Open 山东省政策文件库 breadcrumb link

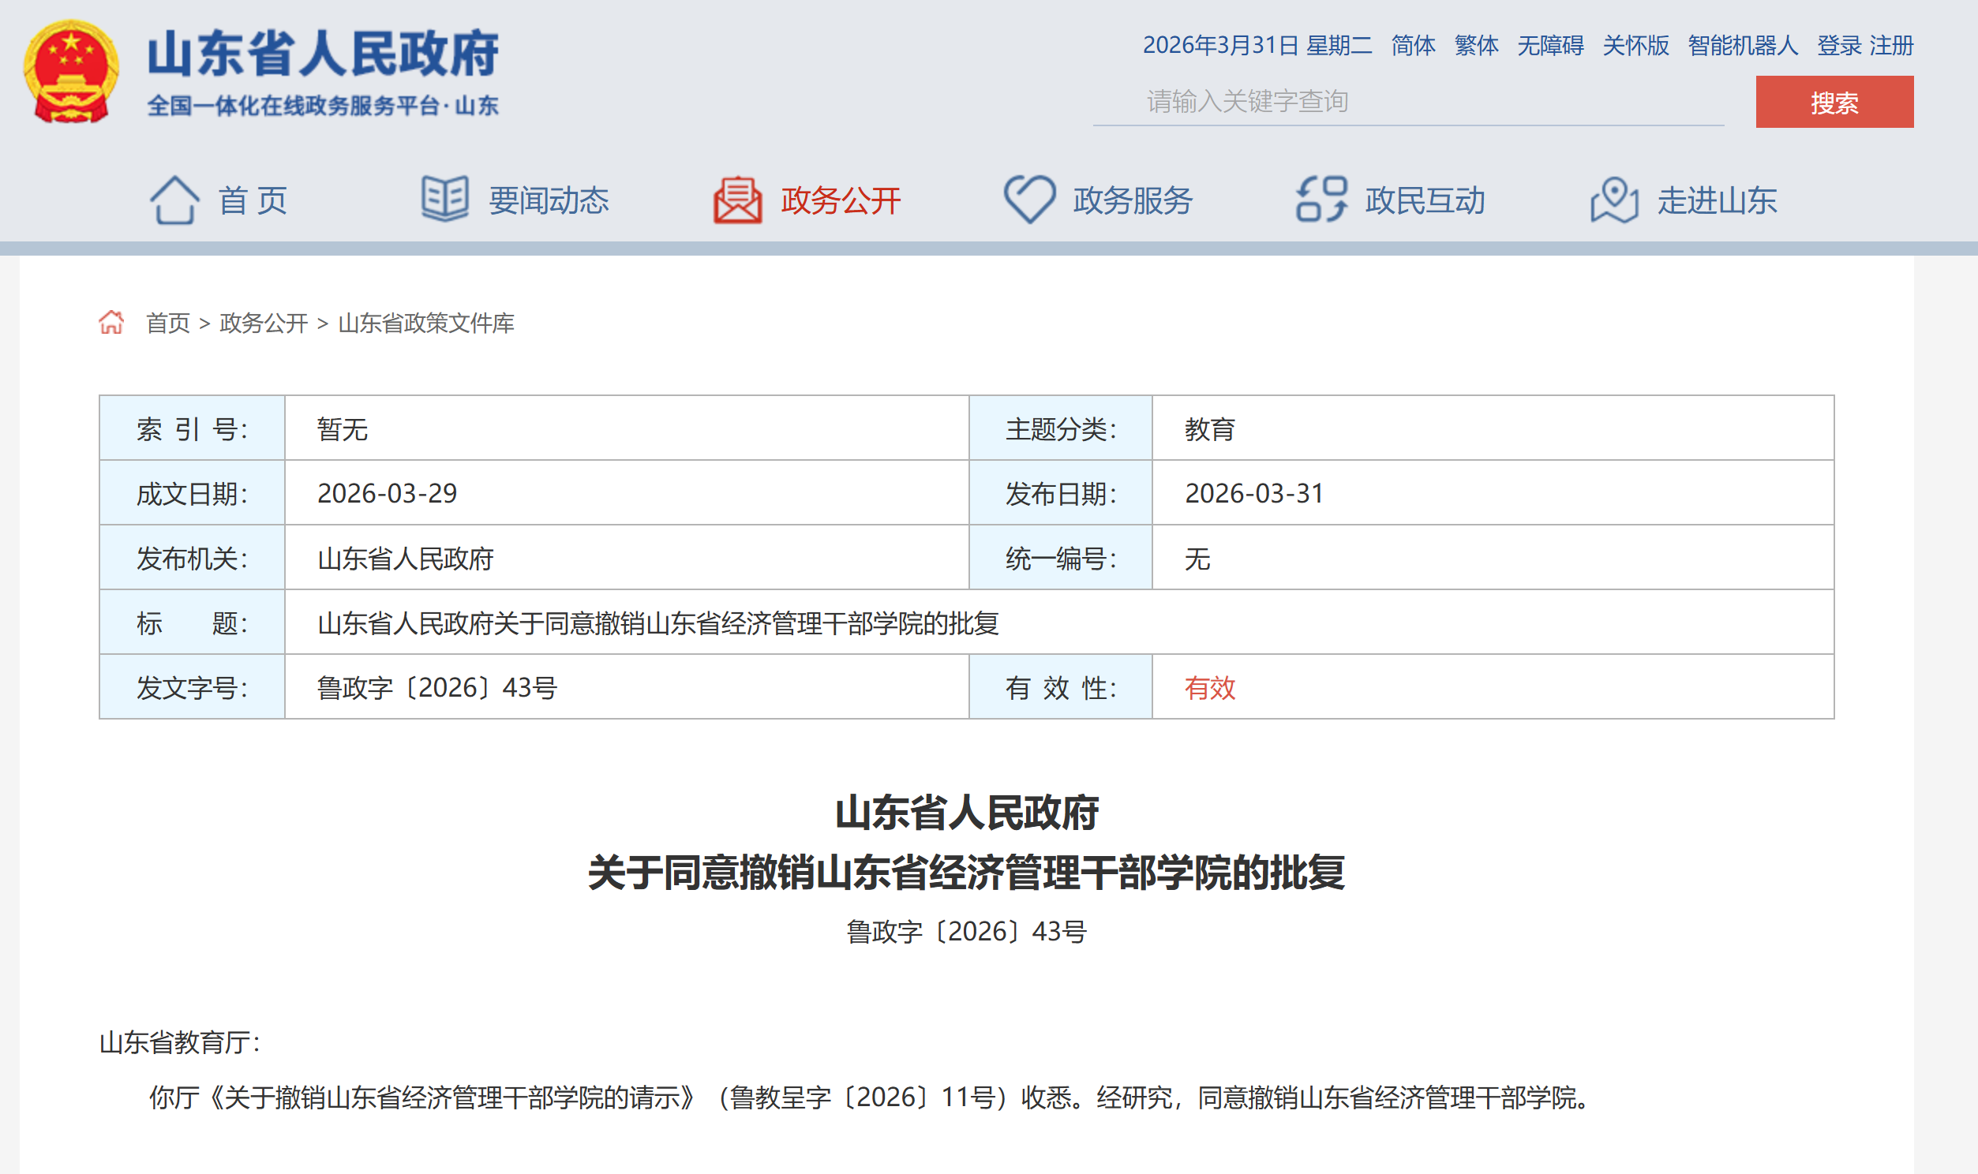tap(425, 323)
